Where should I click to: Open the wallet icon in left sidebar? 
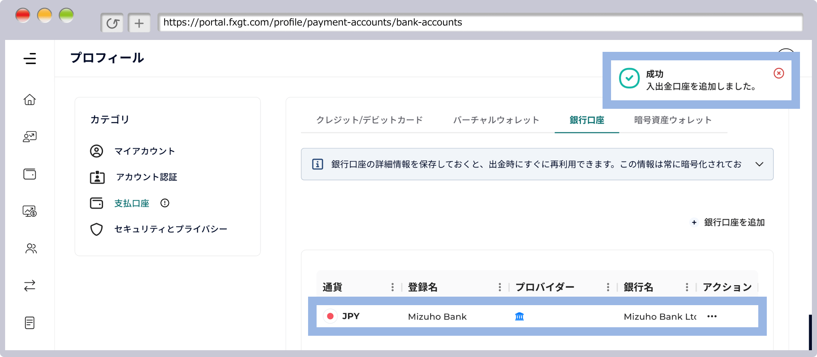[x=30, y=174]
